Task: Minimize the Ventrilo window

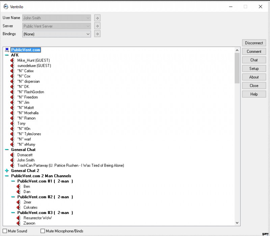Action: pos(231,7)
